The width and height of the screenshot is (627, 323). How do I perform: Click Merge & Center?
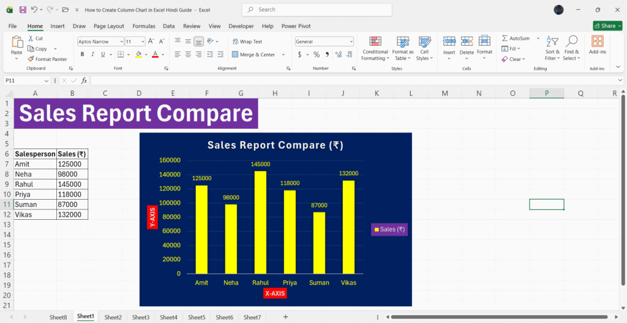coord(253,54)
